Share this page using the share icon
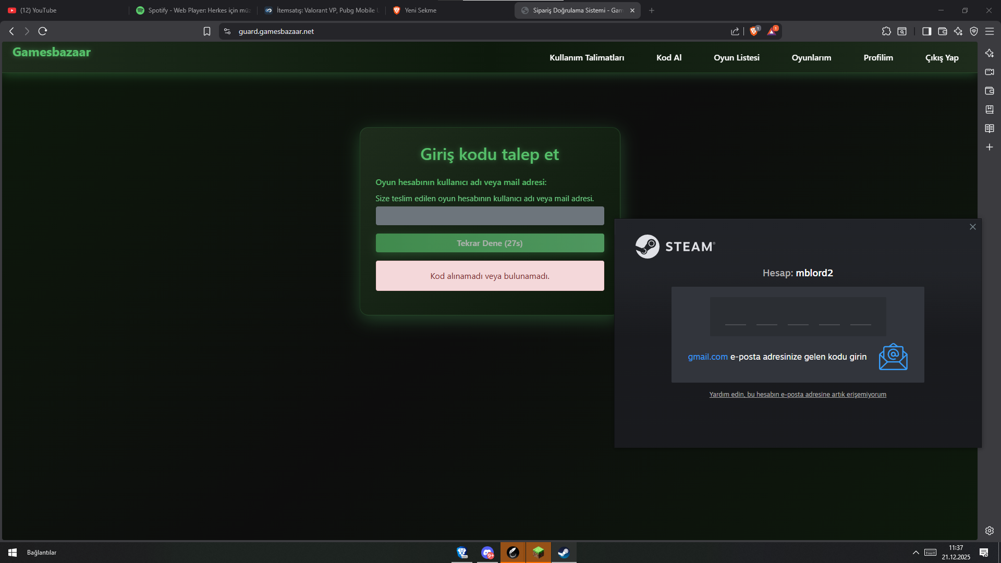Screen dimensions: 1001x563 pos(735,31)
